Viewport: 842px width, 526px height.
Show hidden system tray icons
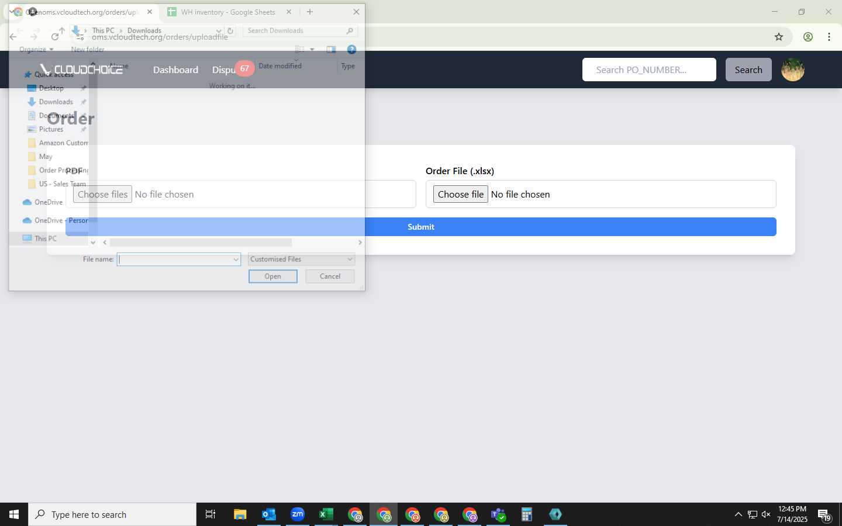(x=738, y=514)
